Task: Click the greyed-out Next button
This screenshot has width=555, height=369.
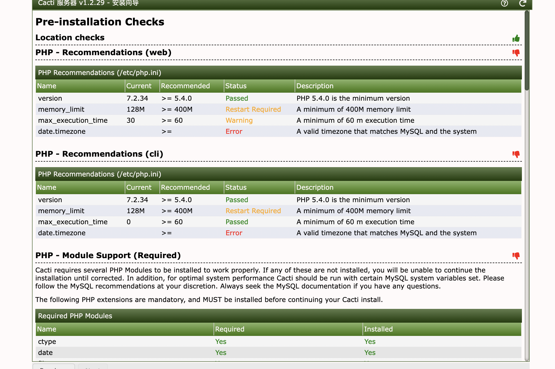Action: [x=93, y=367]
